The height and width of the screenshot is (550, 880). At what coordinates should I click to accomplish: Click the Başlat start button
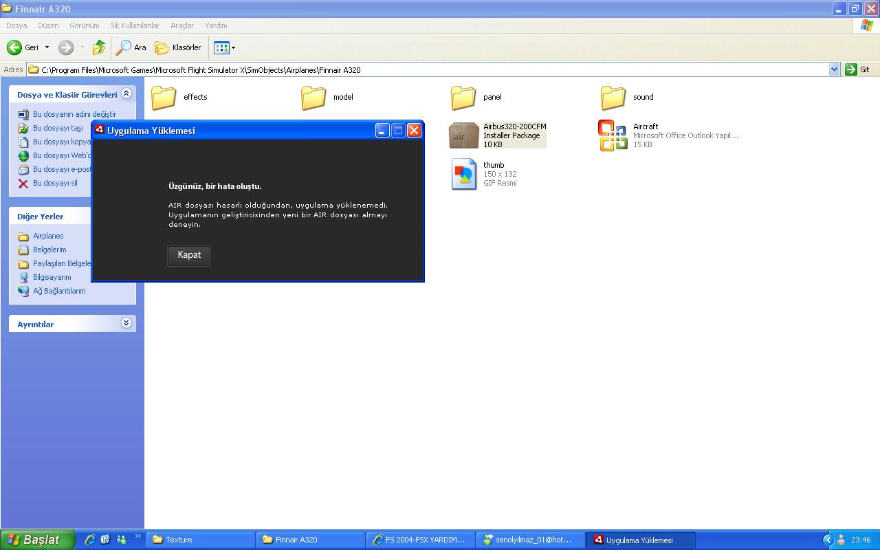[x=36, y=540]
